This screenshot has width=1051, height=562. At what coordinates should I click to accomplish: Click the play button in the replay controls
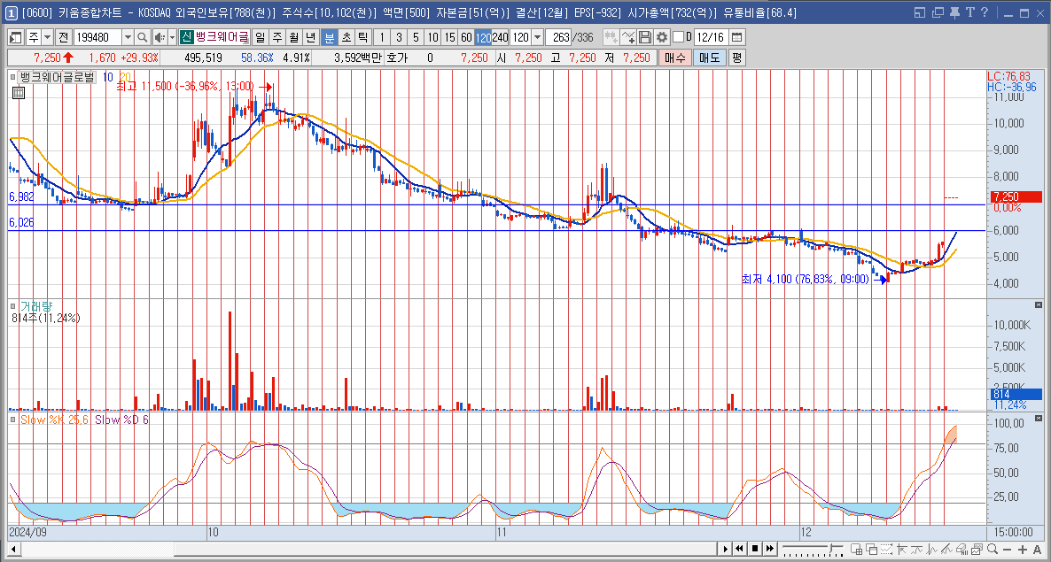[725, 549]
